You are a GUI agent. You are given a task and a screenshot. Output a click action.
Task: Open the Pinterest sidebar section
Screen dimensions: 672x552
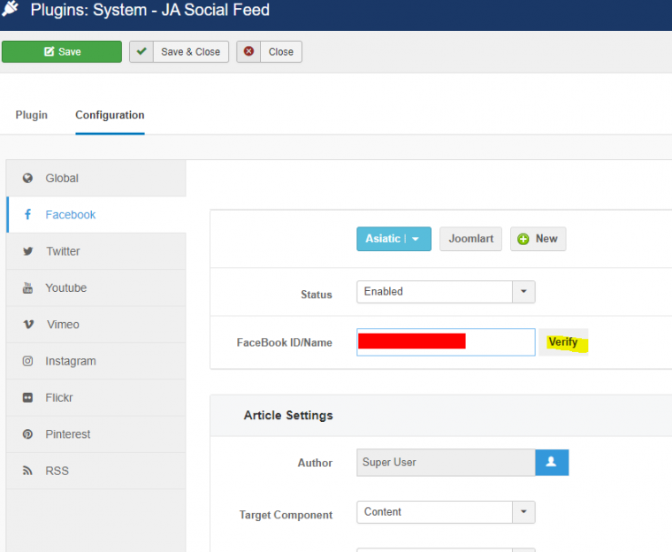pyautogui.click(x=96, y=434)
